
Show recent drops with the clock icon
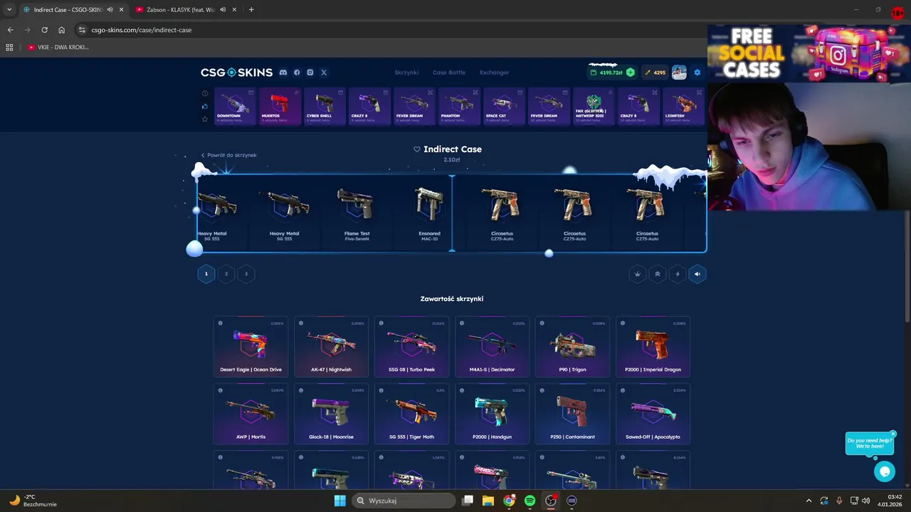point(205,93)
